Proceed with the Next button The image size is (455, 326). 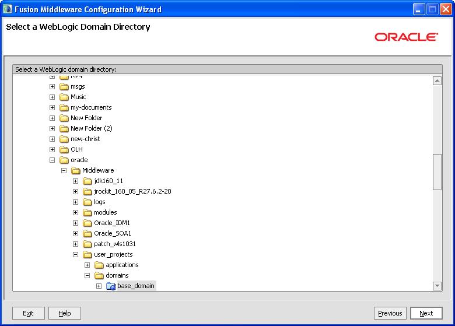click(426, 313)
